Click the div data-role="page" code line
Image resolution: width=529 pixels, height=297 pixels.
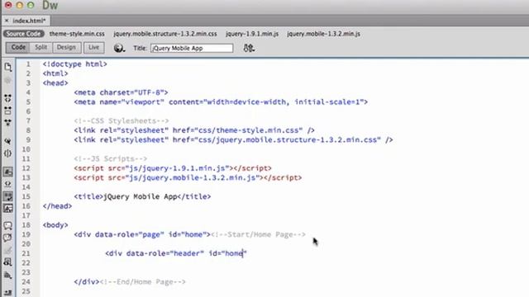142,234
